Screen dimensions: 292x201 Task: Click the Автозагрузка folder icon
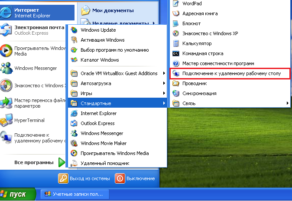74,83
